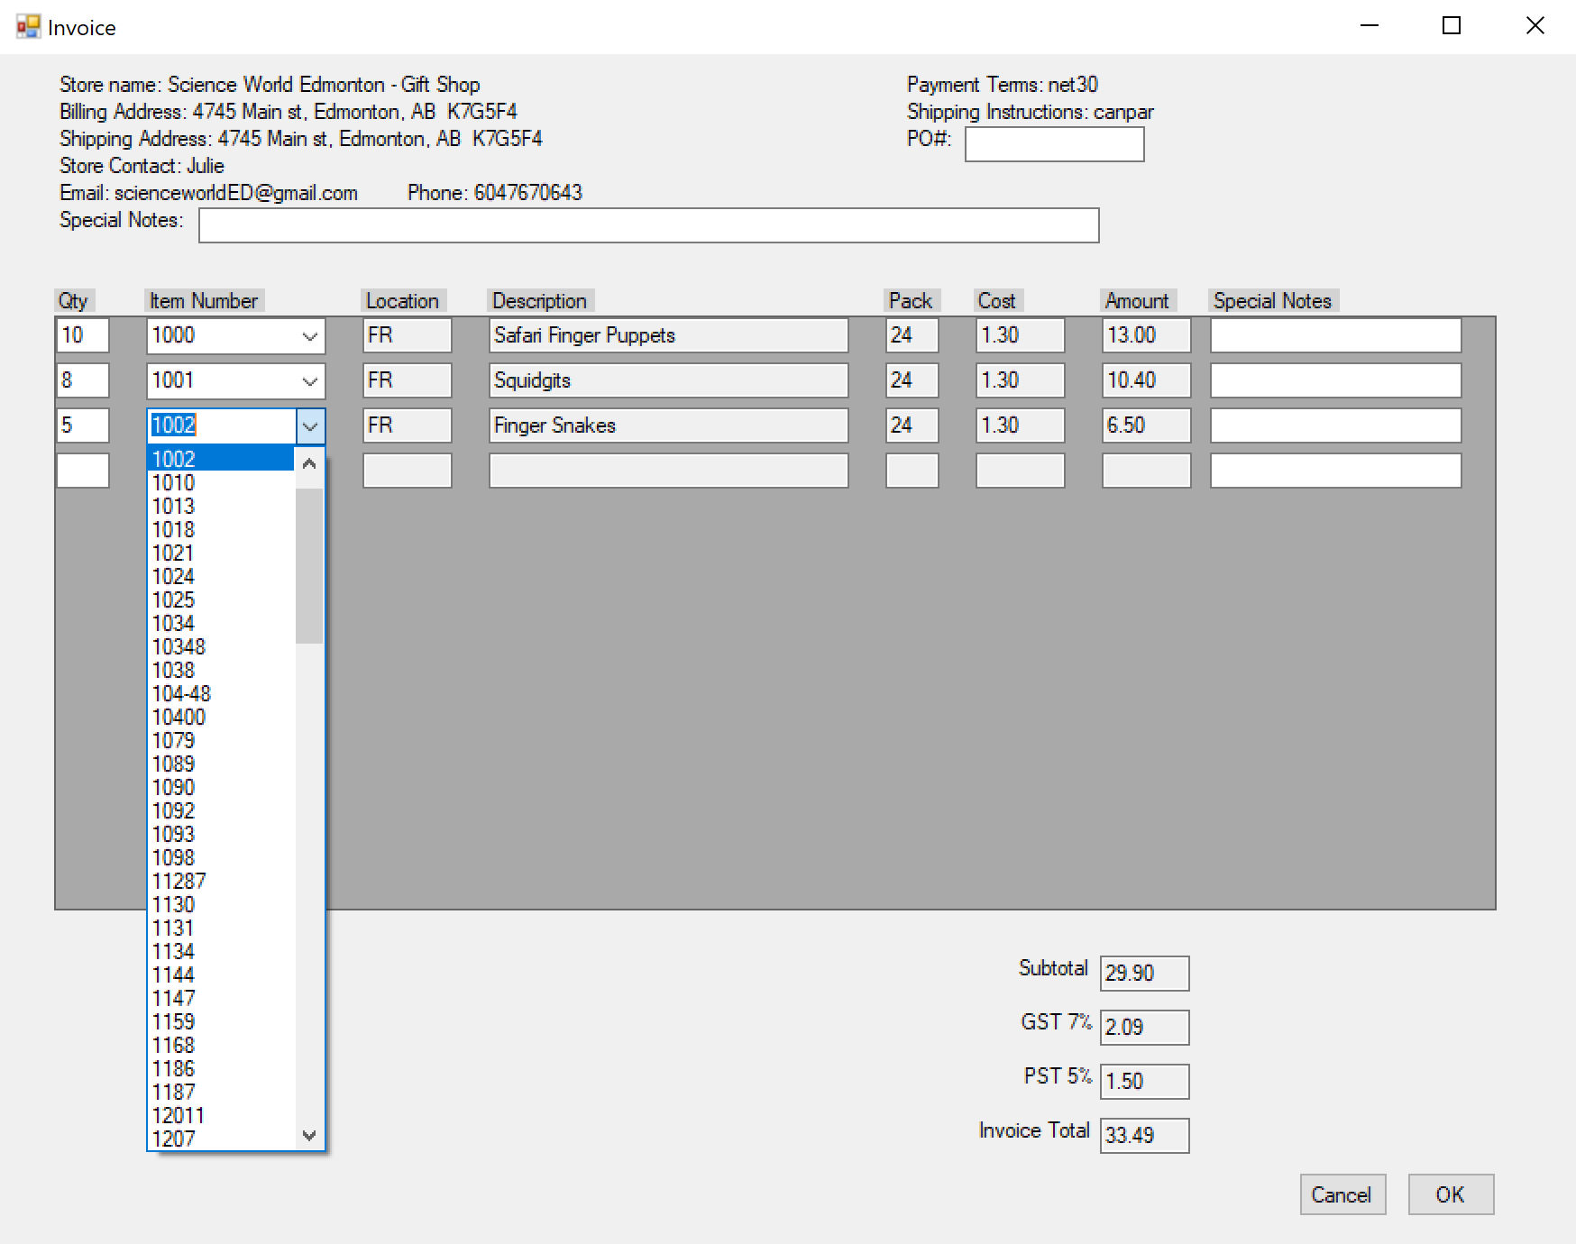Click the Subtotal field showing 29.90
This screenshot has width=1576, height=1244.
1145,974
